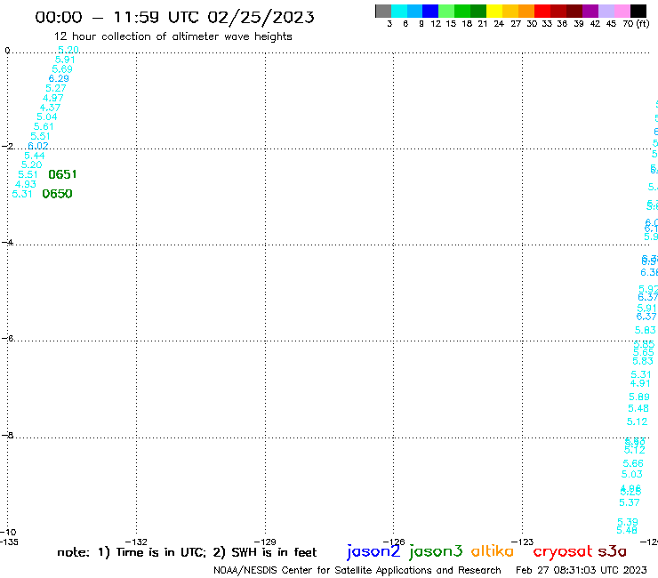Image resolution: width=658 pixels, height=578 pixels.
Task: Click the 5.89 wave height value
Action: pos(639,397)
